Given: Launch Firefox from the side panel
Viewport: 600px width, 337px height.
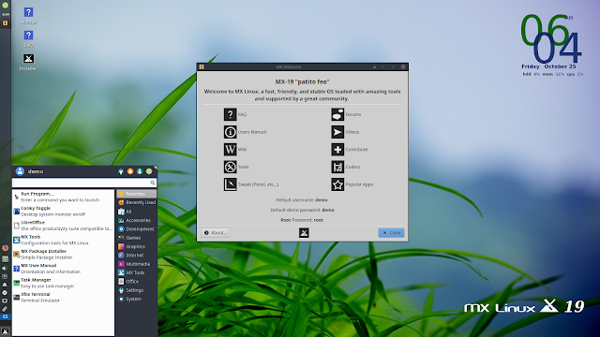Looking at the screenshot, I should point(5,248).
